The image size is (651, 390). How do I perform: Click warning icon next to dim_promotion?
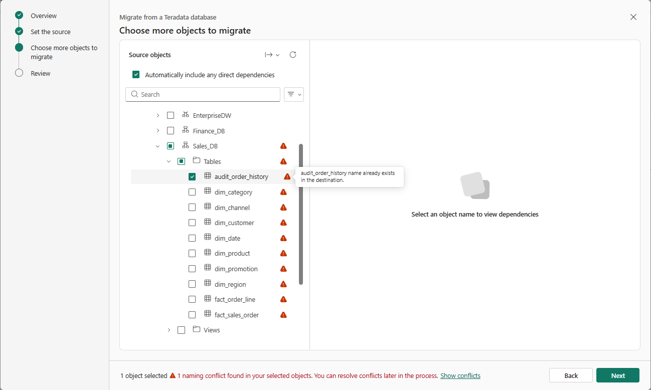pyautogui.click(x=283, y=269)
